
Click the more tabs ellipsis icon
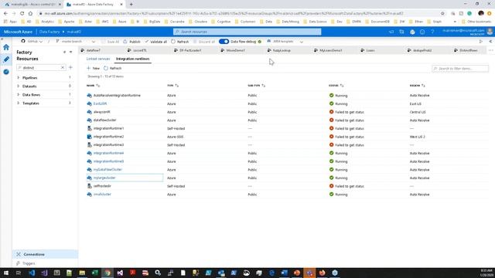pyautogui.click(x=490, y=50)
